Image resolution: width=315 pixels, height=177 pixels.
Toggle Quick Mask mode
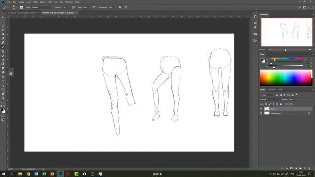tap(3, 116)
